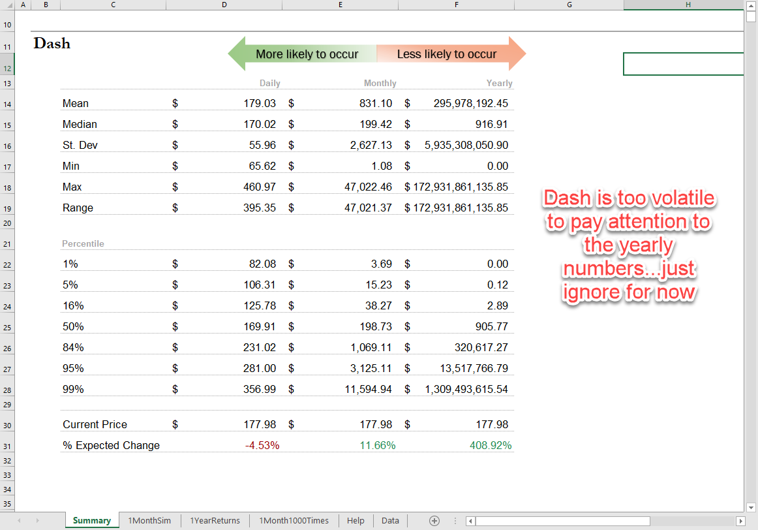Select the Current Price label cell
758x530 pixels.
coord(95,424)
